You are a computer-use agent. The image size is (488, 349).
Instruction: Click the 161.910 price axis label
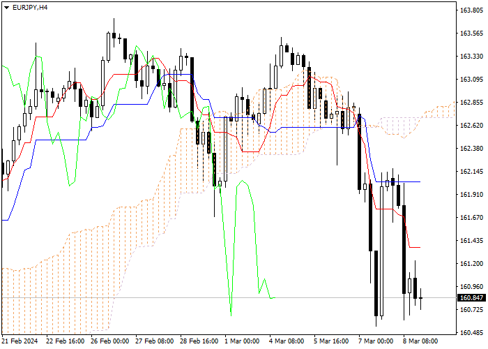point(471,195)
